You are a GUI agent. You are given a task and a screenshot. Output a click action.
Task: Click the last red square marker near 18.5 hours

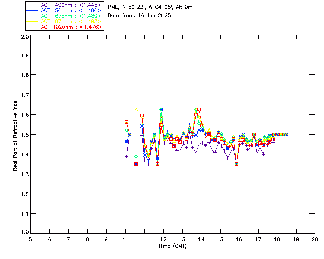[x=287, y=134]
